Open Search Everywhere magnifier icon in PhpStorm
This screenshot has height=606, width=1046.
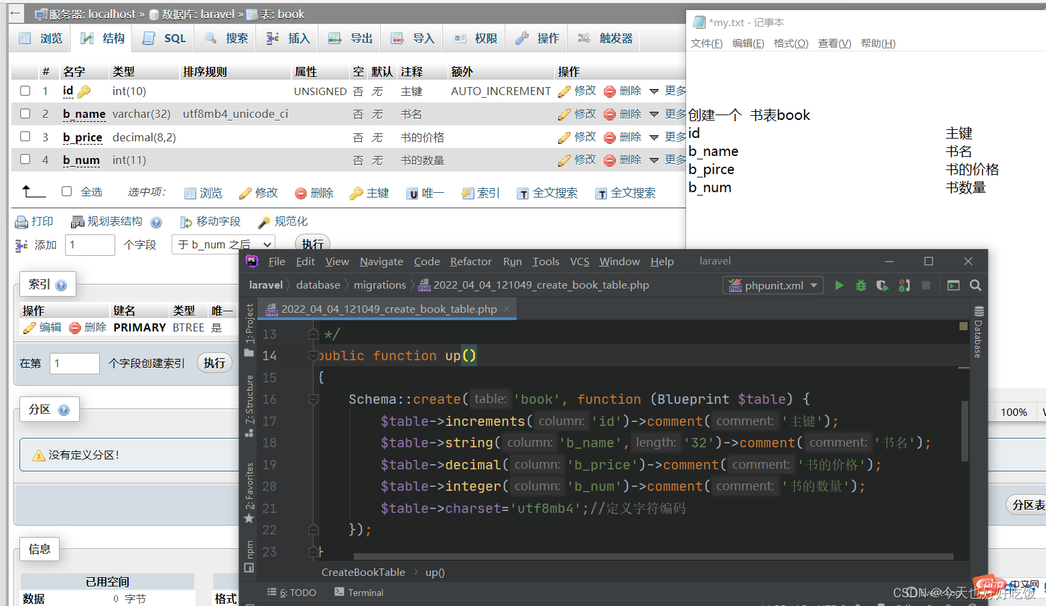tap(976, 285)
